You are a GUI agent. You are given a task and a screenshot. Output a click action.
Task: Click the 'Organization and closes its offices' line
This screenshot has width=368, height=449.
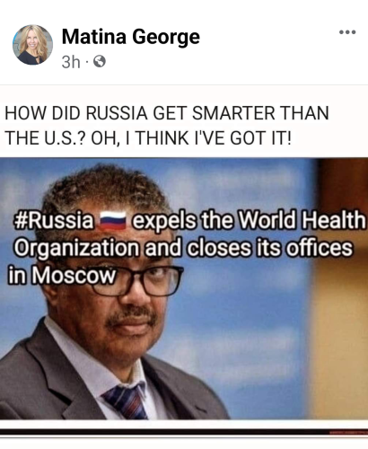tap(183, 248)
